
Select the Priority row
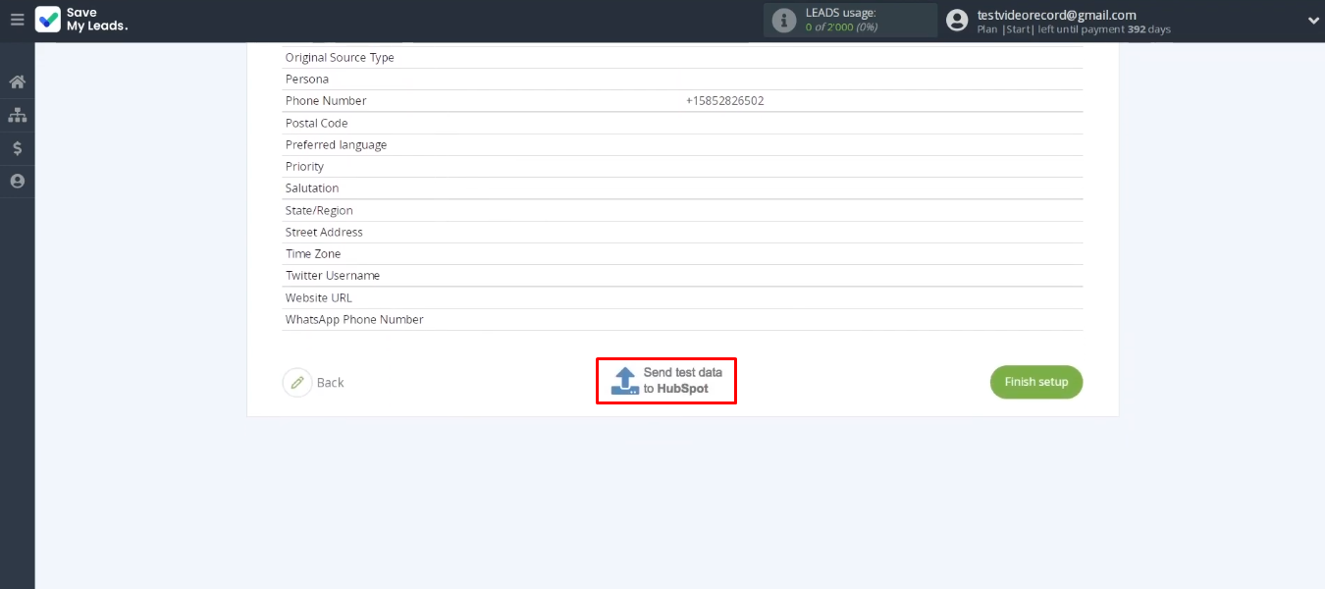[x=683, y=166]
